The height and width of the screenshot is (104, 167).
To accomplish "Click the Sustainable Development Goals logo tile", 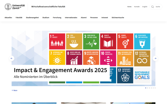I will pyautogui.click(x=142, y=75).
